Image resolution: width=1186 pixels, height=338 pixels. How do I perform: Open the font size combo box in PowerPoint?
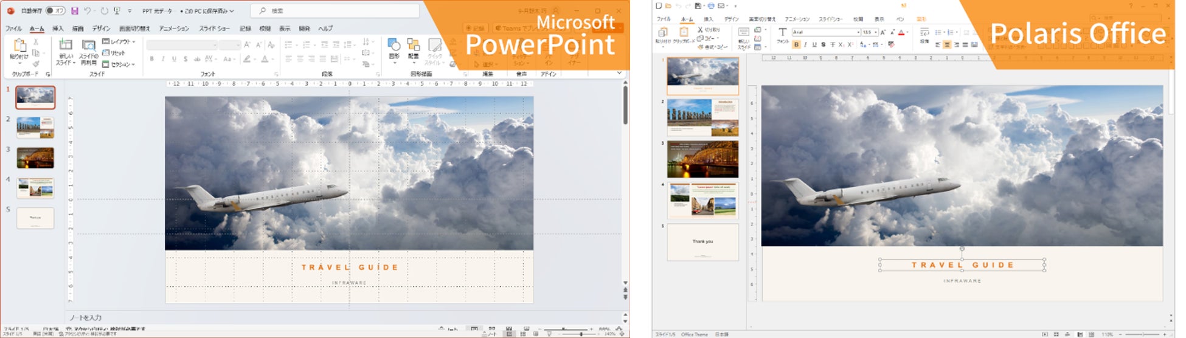(230, 45)
